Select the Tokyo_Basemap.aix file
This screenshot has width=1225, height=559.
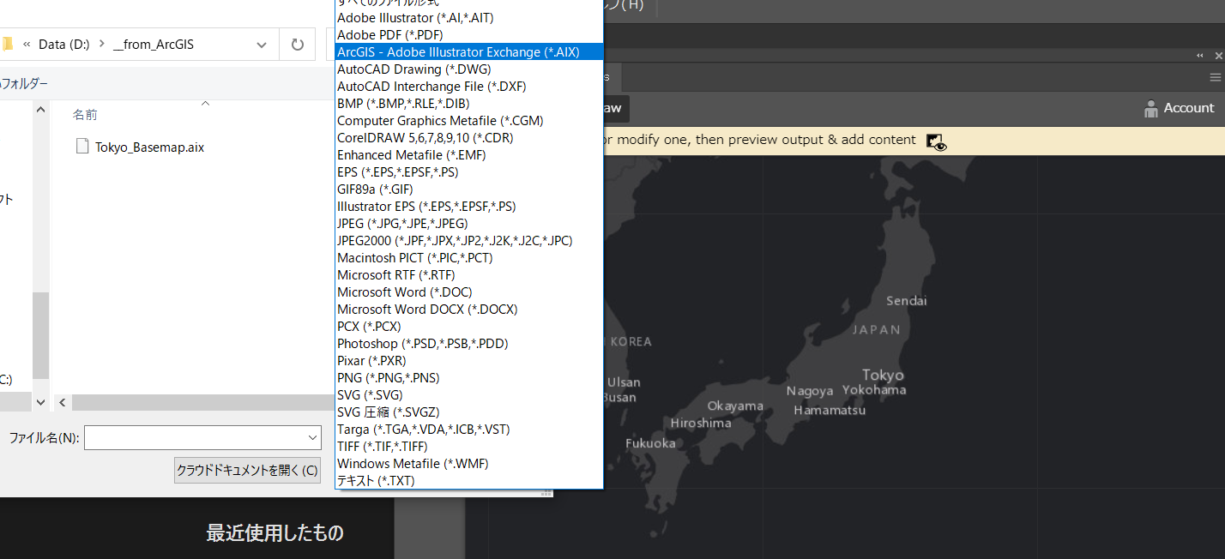[149, 147]
